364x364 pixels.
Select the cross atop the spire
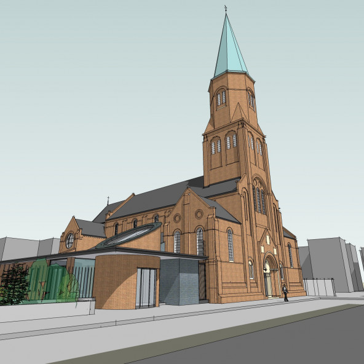click(226, 9)
